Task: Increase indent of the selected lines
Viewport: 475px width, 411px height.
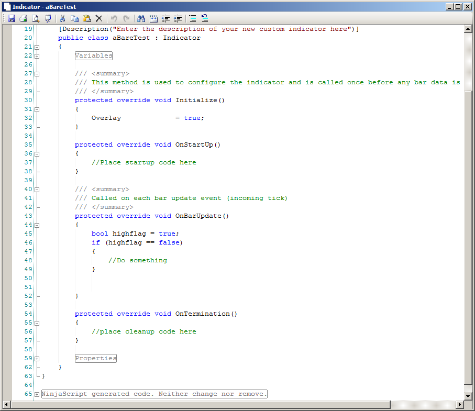Action: 178,18
